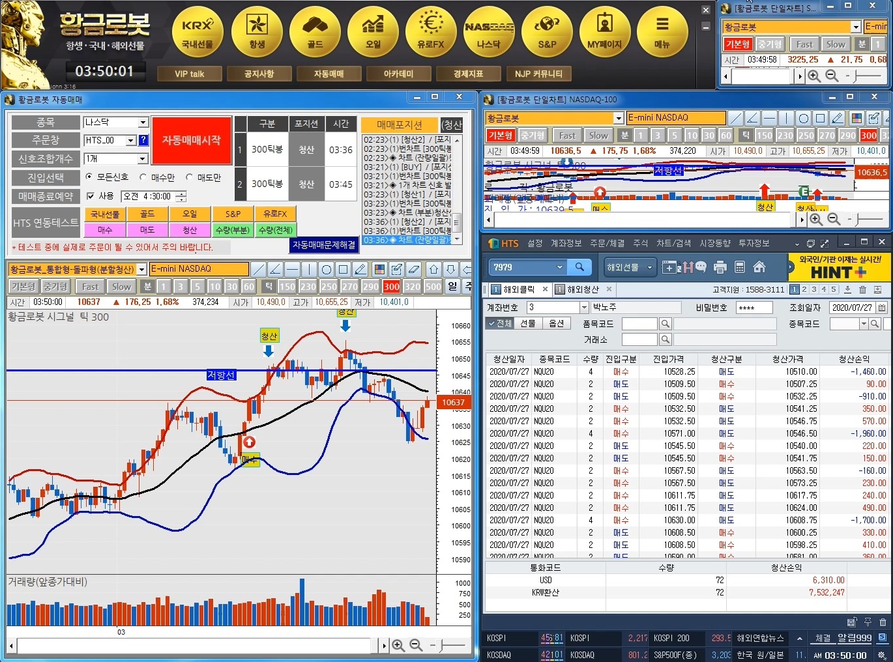
Task: Open the S&P globe icon
Action: click(x=547, y=31)
